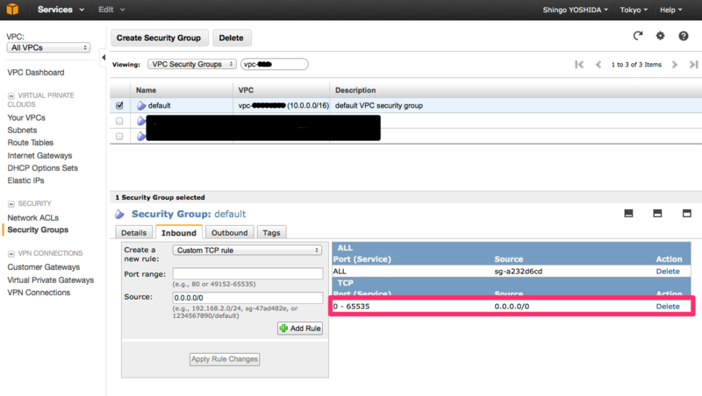702x396 pixels.
Task: Switch to the Inbound tab
Action: [x=179, y=232]
